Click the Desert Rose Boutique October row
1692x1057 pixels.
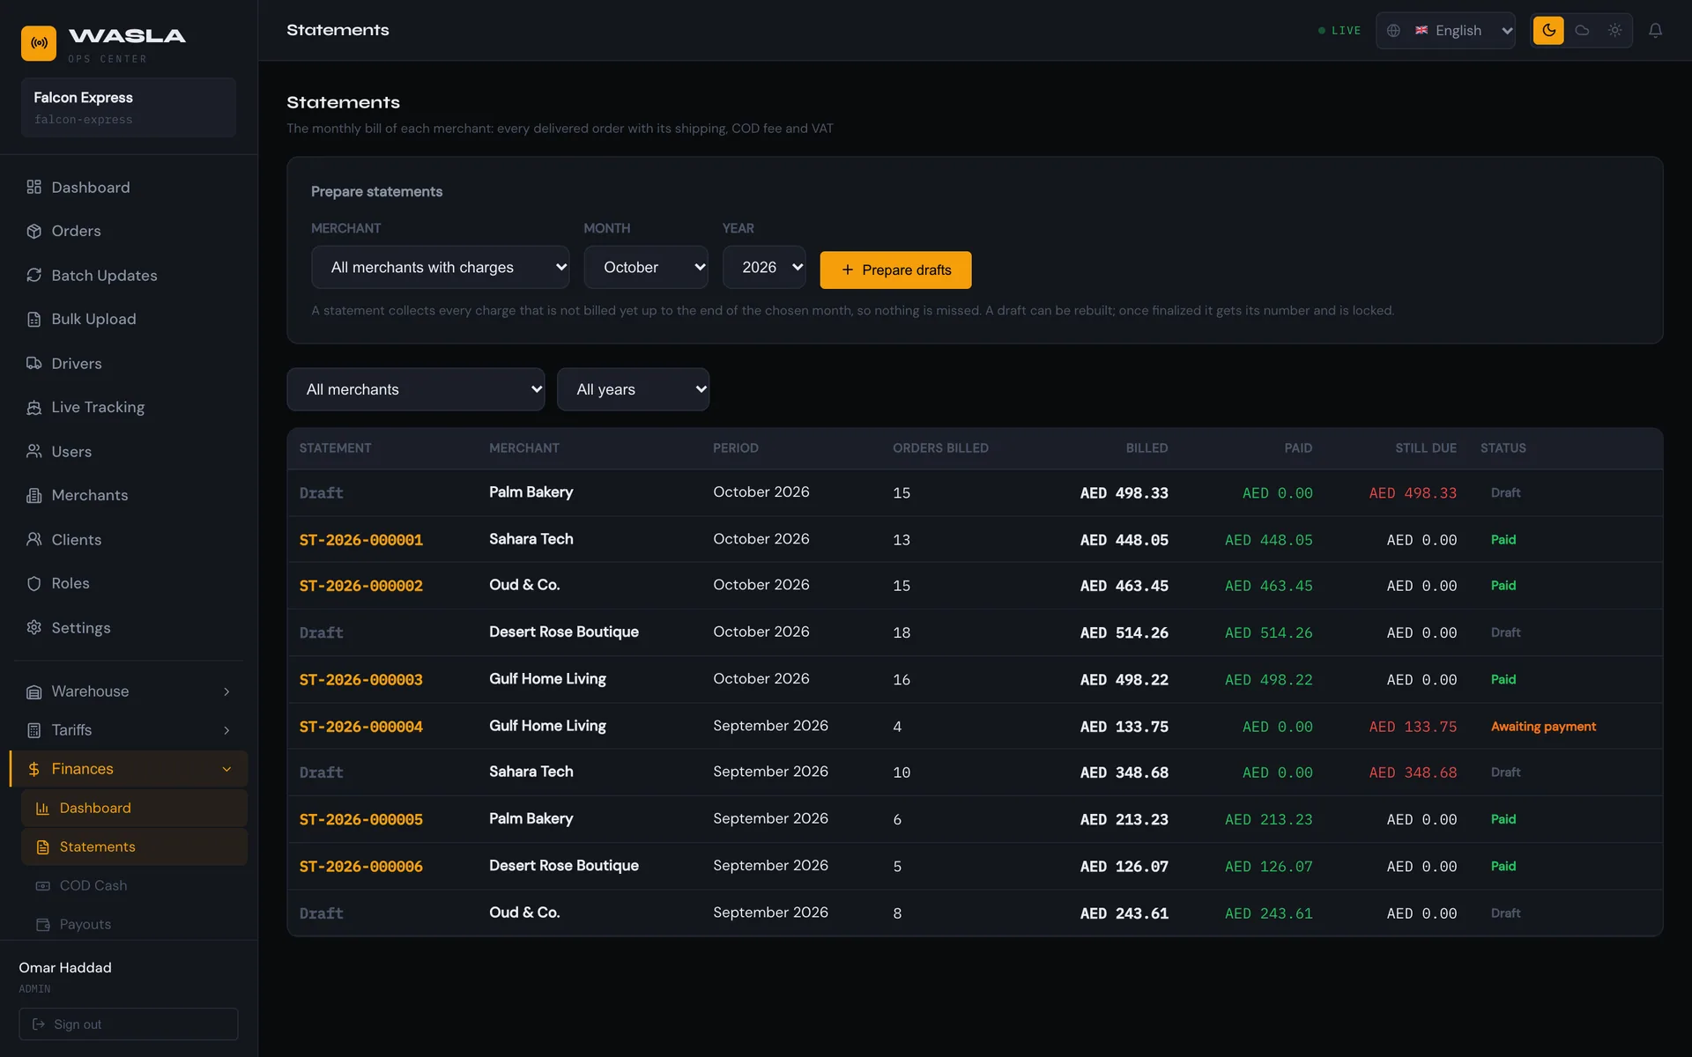click(x=975, y=632)
